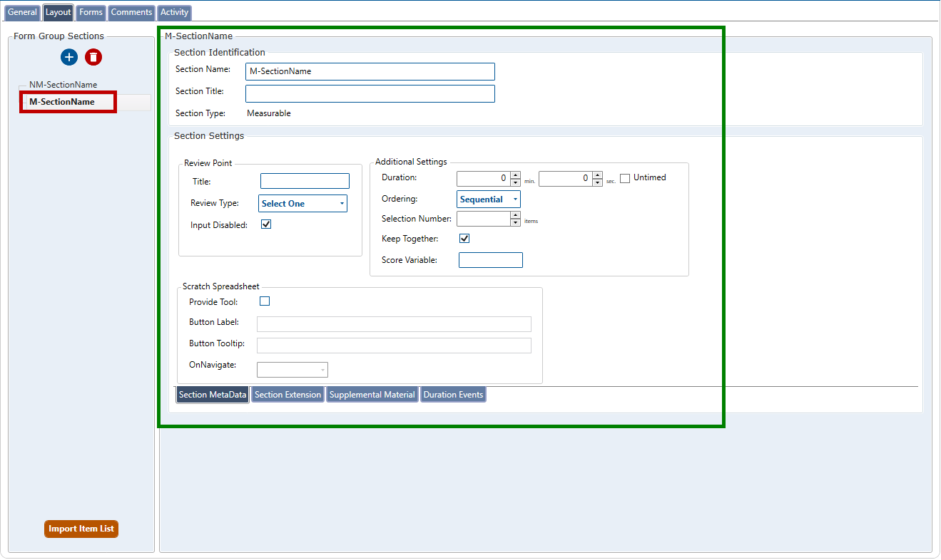Decrease Selection Number with down arrow
Viewport: 941px width, 560px height.
[x=516, y=223]
